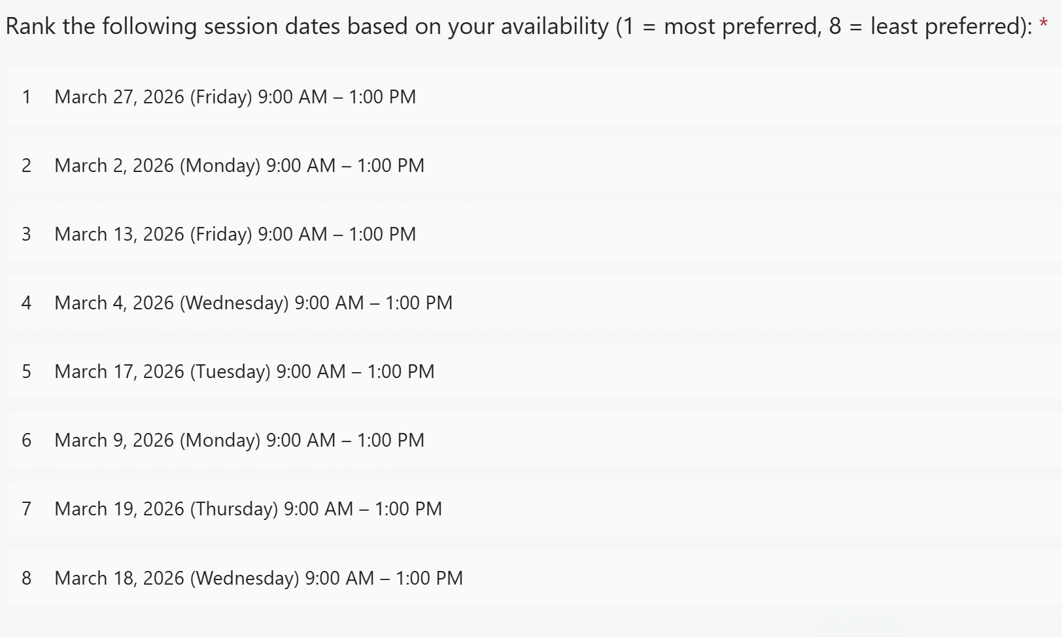Viewport: 1062px width, 637px height.
Task: Pick the March 13, 2026 (Friday) session row
Action: 235,234
